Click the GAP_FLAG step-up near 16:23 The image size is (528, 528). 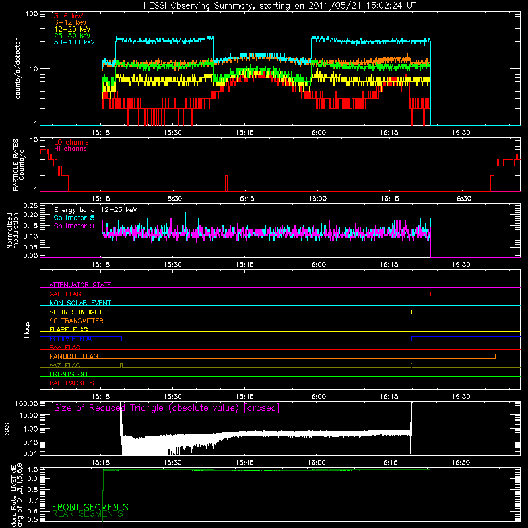431,294
